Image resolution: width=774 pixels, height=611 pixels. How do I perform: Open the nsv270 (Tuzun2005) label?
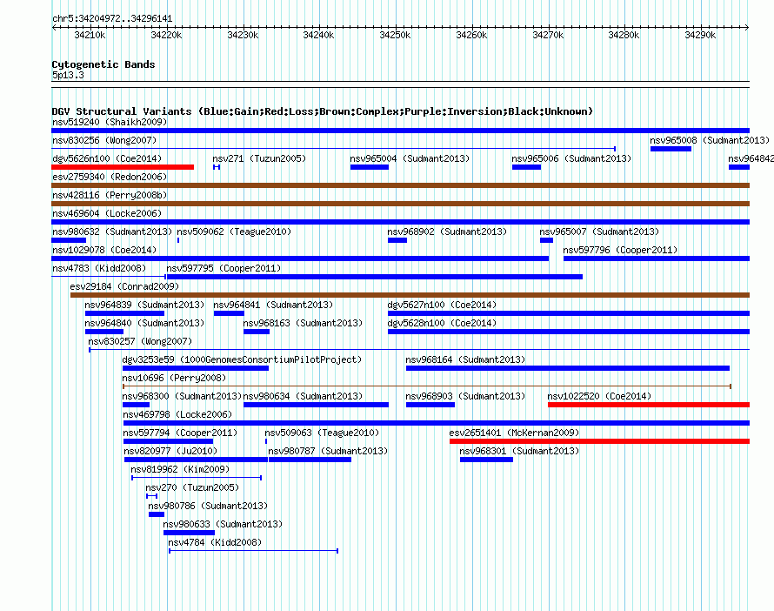[x=192, y=487]
